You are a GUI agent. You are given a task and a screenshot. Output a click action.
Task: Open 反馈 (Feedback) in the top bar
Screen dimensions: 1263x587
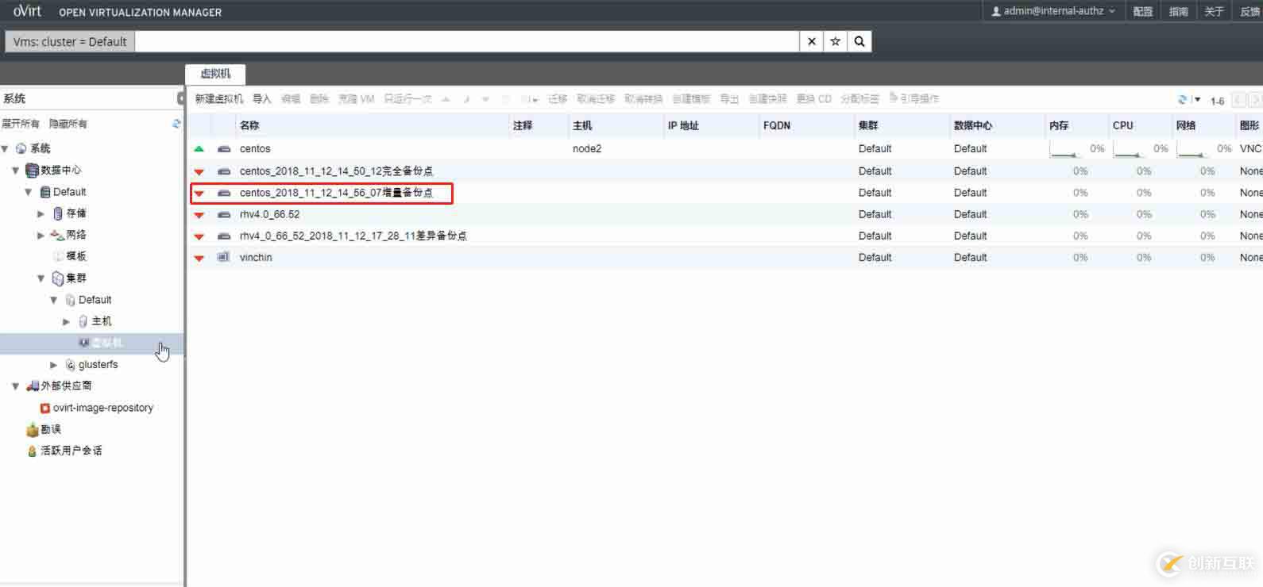(1249, 11)
